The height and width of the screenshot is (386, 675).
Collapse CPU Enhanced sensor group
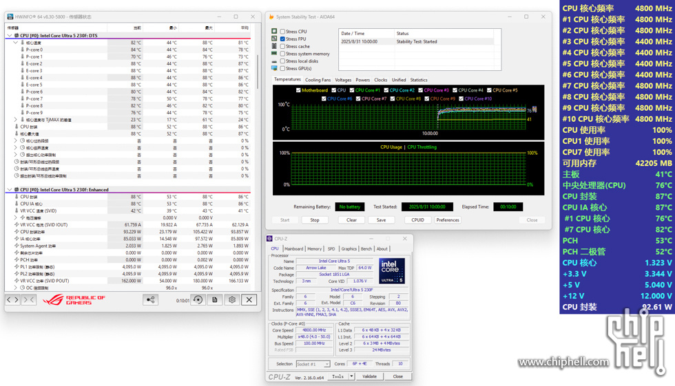point(10,190)
